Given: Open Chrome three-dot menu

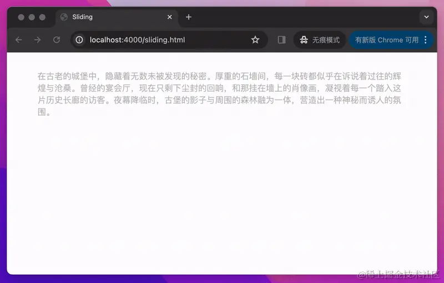Looking at the screenshot, I should tap(426, 39).
